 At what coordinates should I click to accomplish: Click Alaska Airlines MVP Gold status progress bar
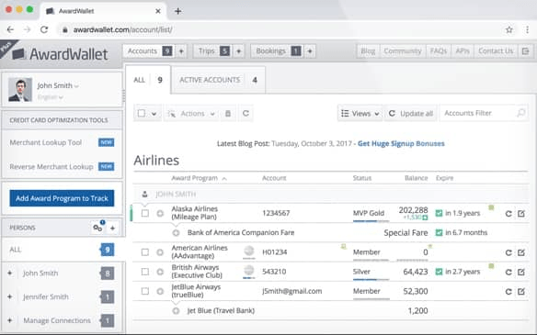[371, 221]
